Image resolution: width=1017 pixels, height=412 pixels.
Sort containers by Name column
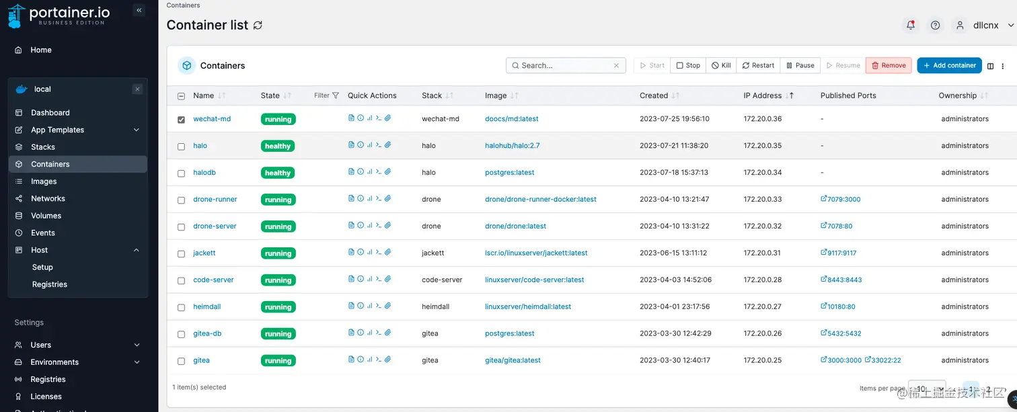coord(209,95)
